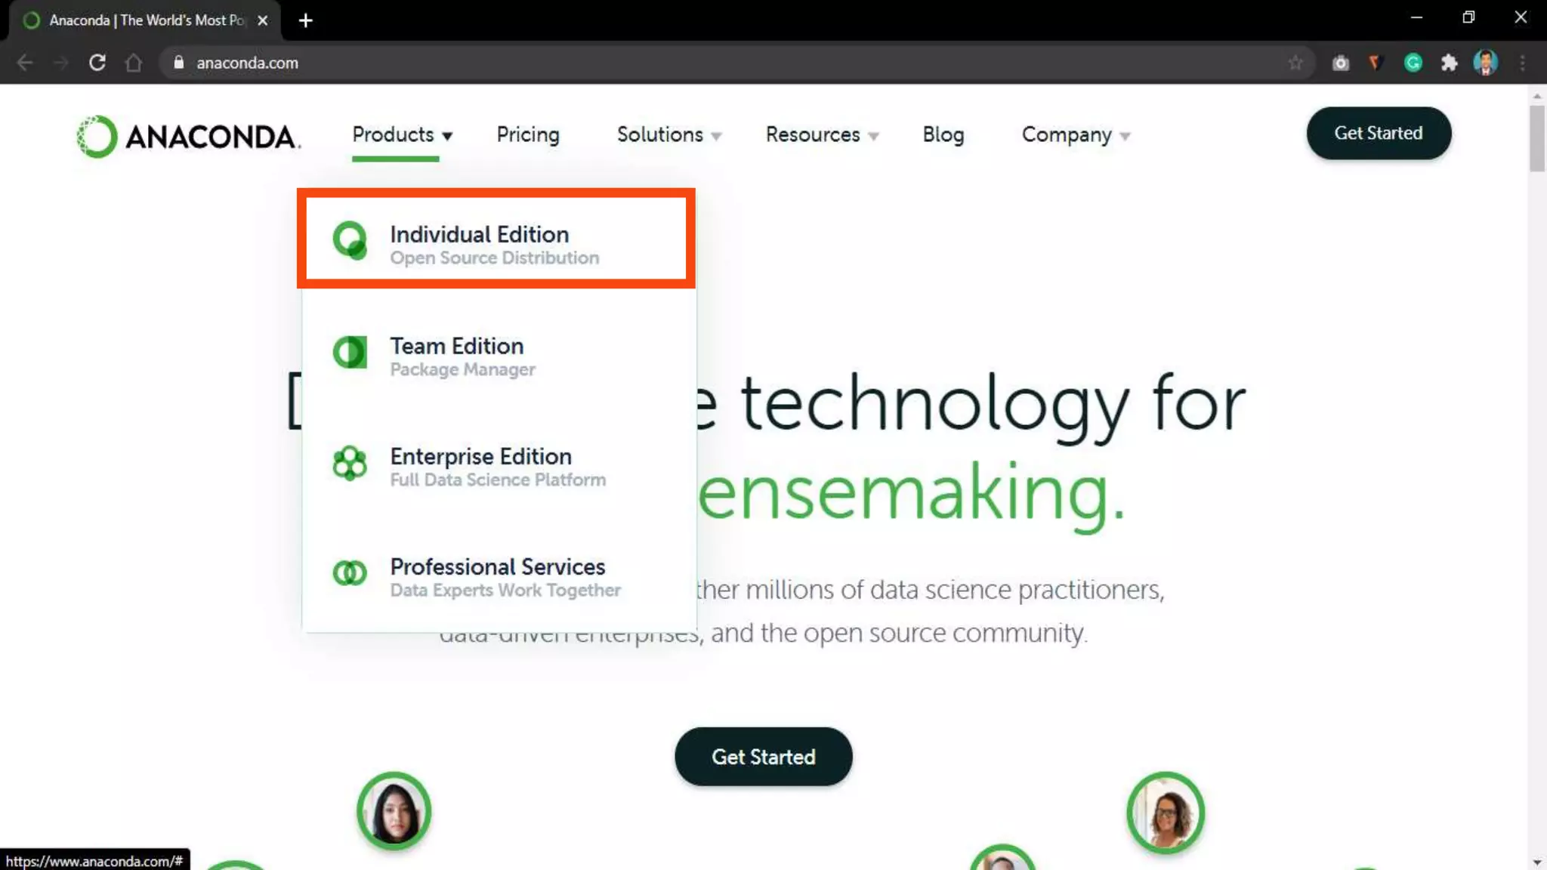Select Enterprise Edition menu entry
Screen dimensions: 1547x870
(481, 466)
